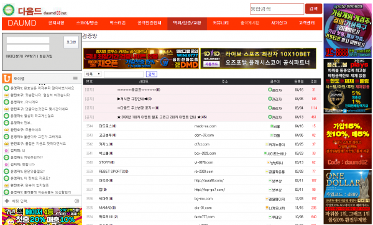Click the 회원가입 sign-up link
This screenshot has height=225, width=373.
[45, 57]
